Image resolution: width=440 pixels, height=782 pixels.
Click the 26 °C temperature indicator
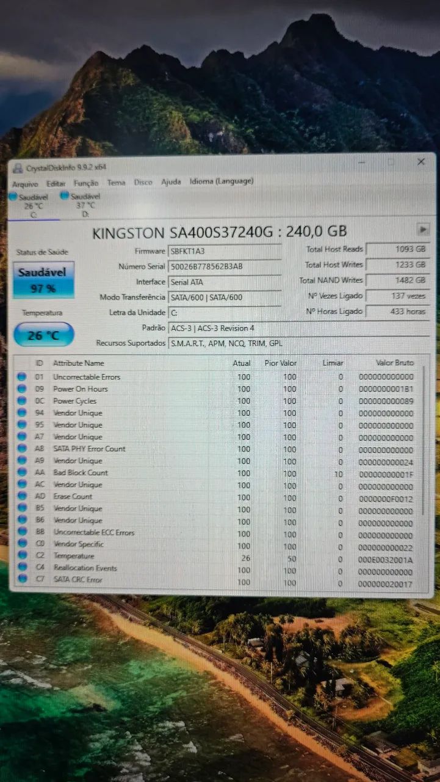43,335
